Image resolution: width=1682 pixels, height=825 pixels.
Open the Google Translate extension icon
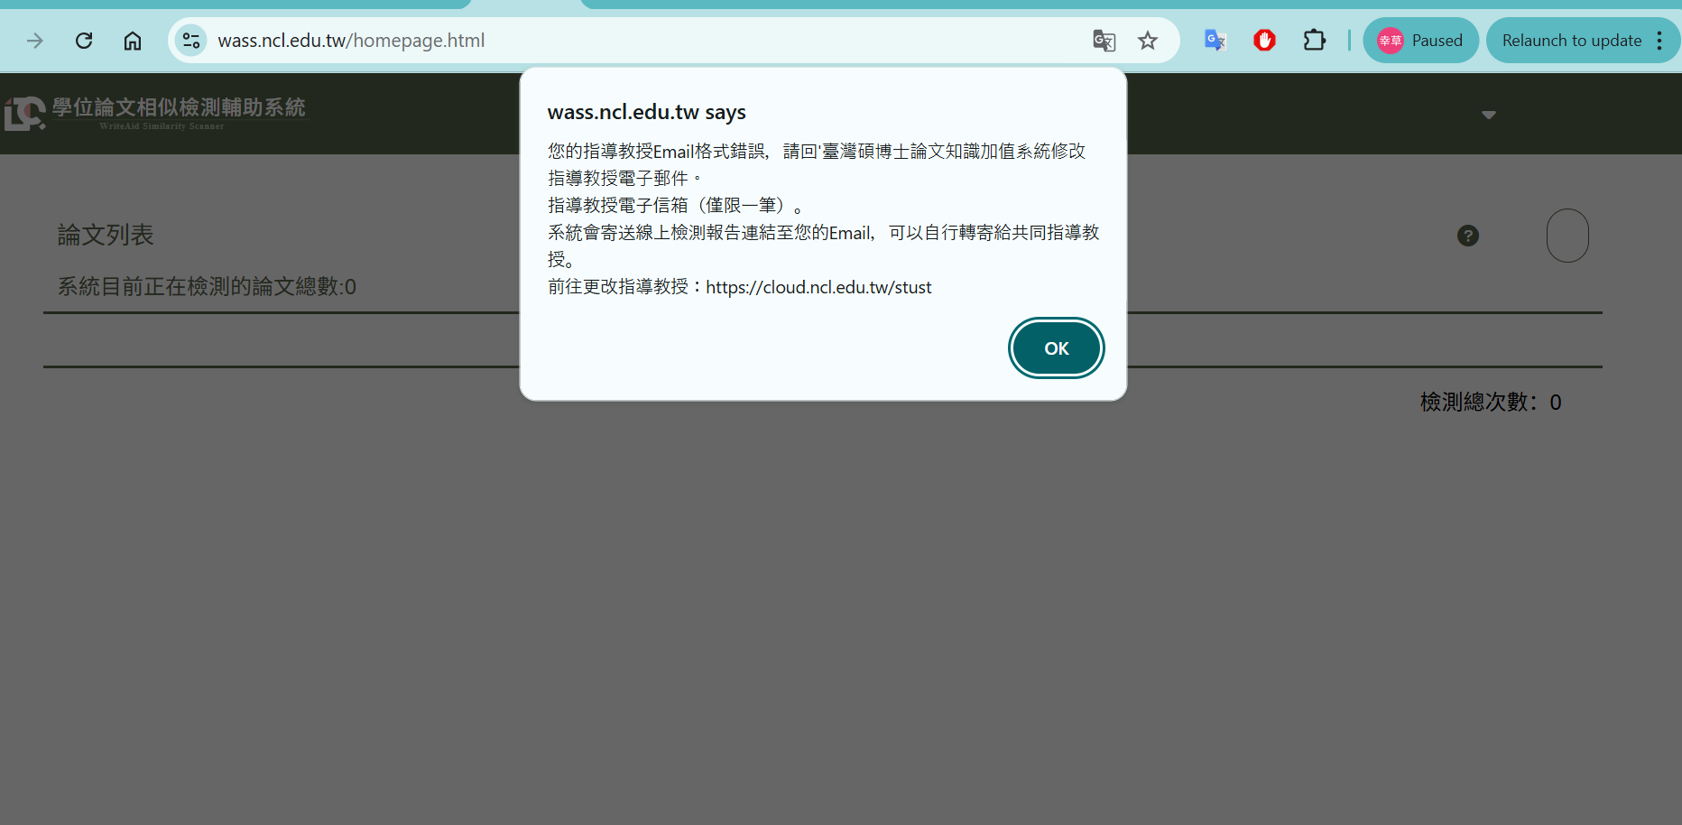tap(1215, 41)
